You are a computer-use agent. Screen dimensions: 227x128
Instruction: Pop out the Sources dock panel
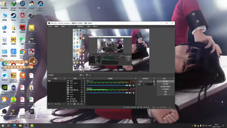(84, 79)
